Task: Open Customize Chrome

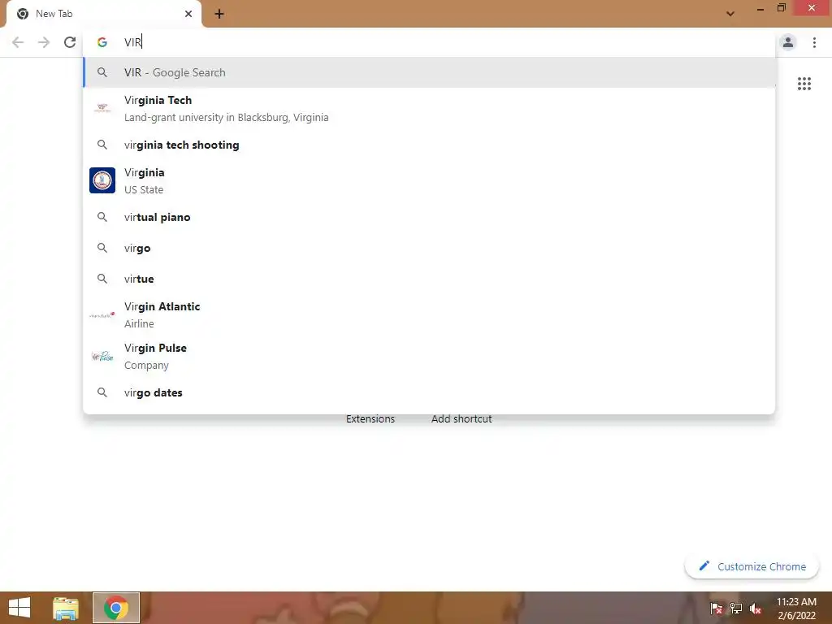Action: (x=752, y=566)
